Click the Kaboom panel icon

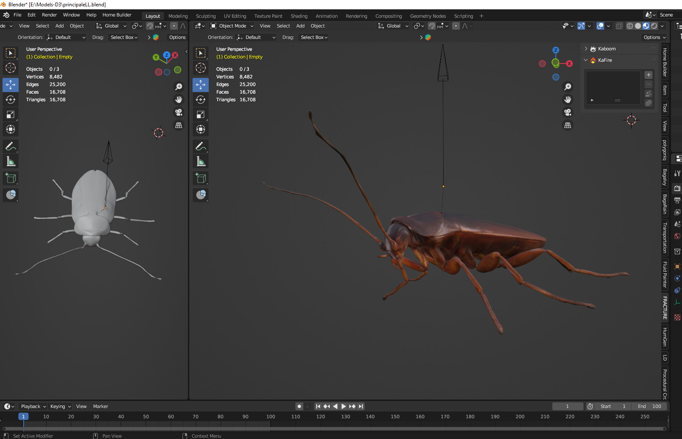tap(593, 49)
